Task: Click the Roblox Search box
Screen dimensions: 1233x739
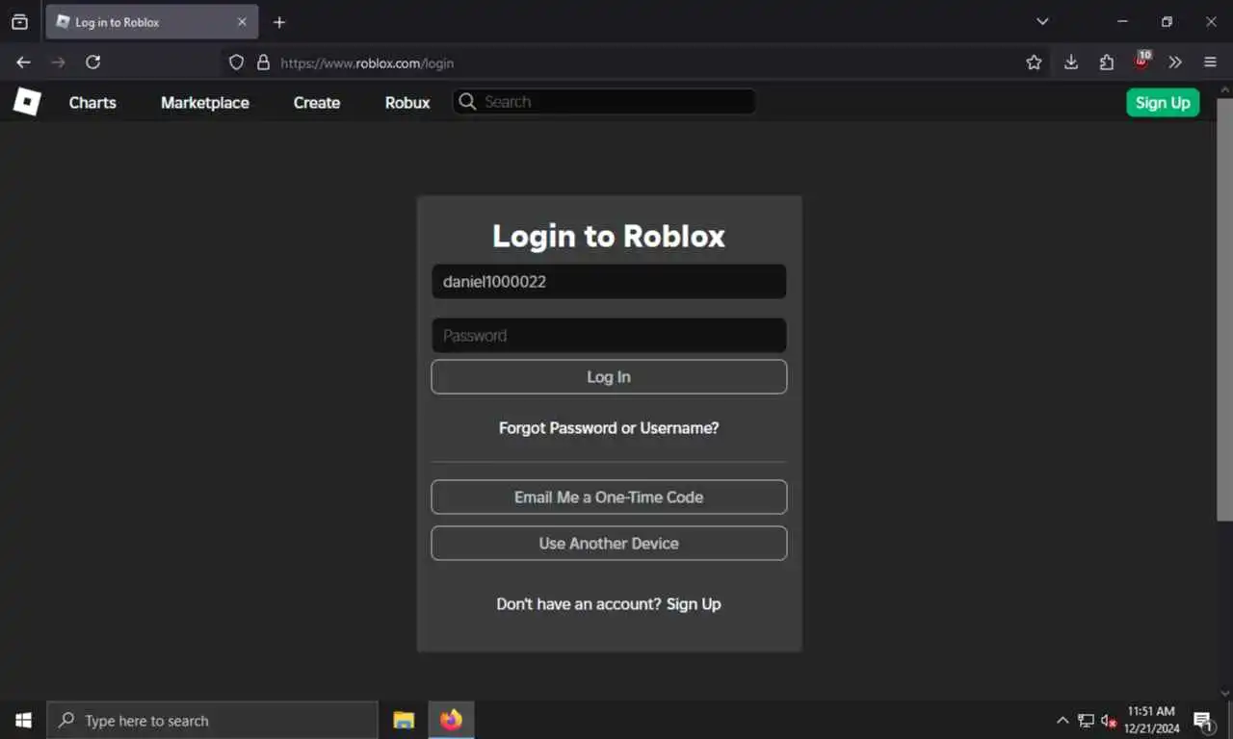Action: (x=605, y=102)
